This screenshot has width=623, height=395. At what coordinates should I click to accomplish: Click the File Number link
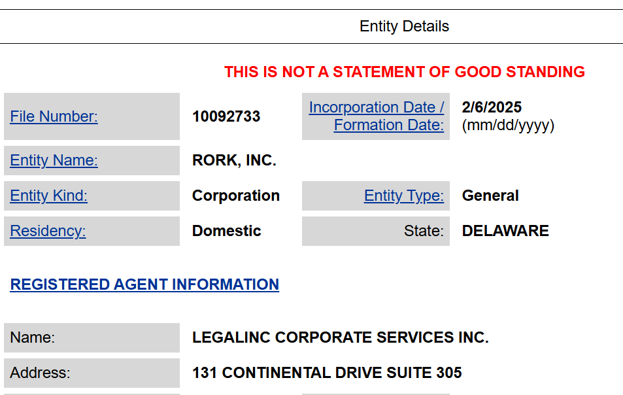coord(54,116)
